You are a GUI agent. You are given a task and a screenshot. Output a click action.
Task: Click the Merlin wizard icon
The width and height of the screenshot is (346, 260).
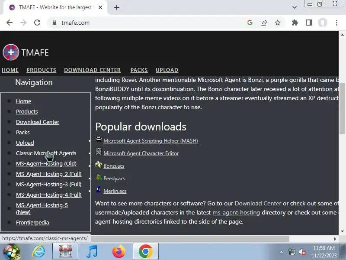[99, 189]
